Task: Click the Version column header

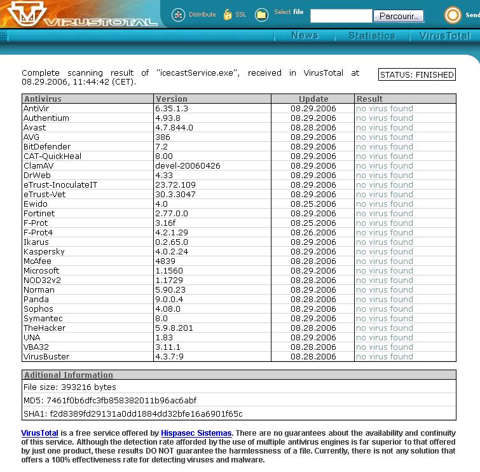Action: pos(212,99)
